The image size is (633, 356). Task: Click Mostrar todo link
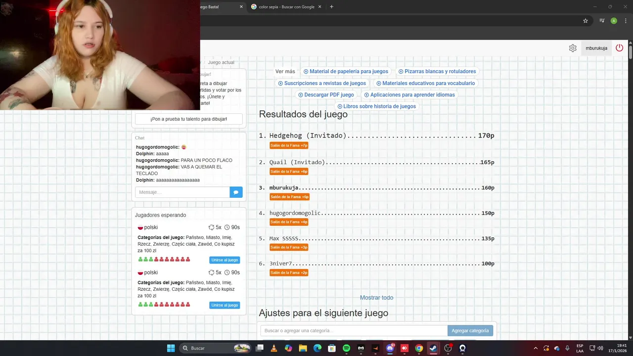click(x=377, y=298)
